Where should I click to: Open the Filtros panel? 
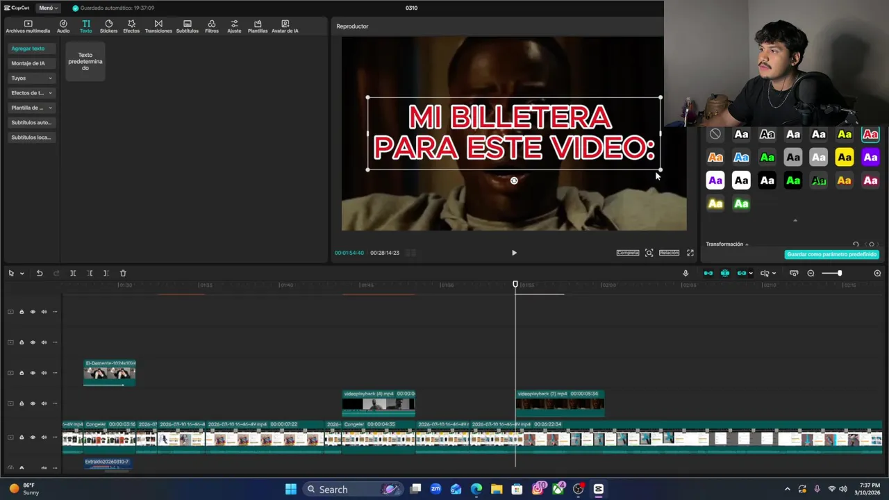tap(212, 26)
